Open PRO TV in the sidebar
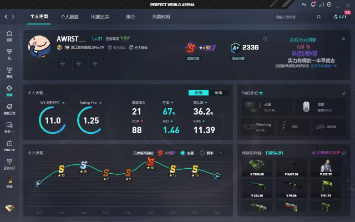The width and height of the screenshot is (355, 222). (x=9, y=146)
